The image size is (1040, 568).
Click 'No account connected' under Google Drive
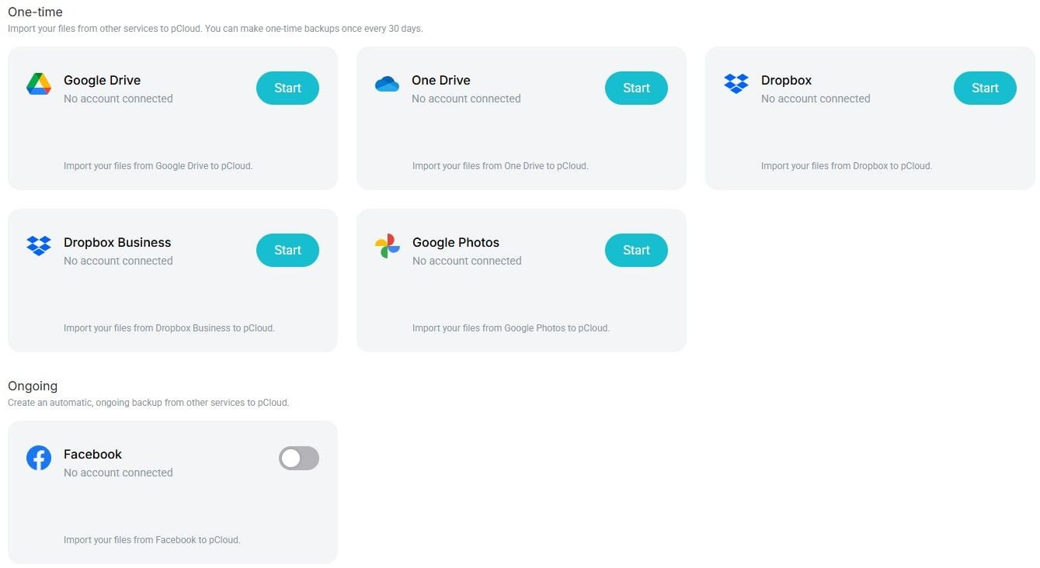pos(117,99)
